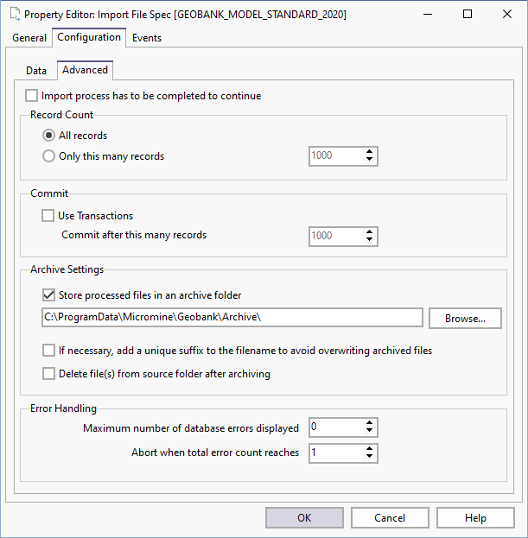This screenshot has height=538, width=528.
Task: Click the Commit group label
Action: coord(49,193)
